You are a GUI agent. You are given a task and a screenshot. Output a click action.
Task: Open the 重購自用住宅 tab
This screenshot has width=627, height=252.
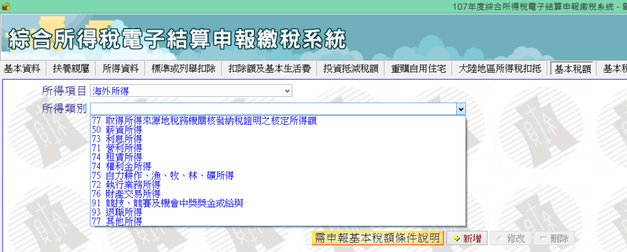coord(419,69)
